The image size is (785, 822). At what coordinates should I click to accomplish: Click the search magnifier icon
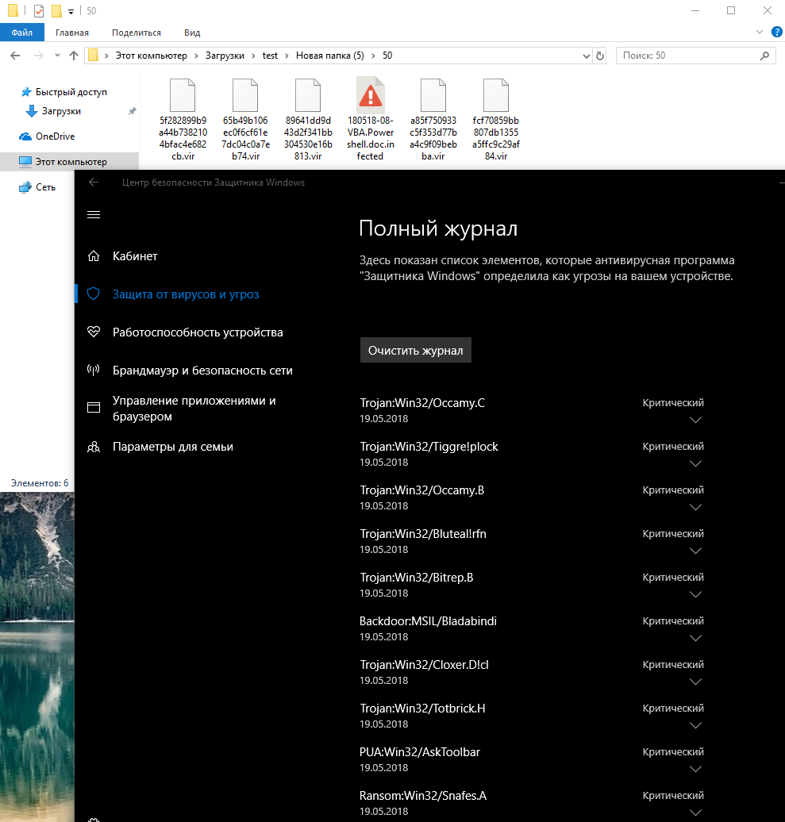click(764, 56)
